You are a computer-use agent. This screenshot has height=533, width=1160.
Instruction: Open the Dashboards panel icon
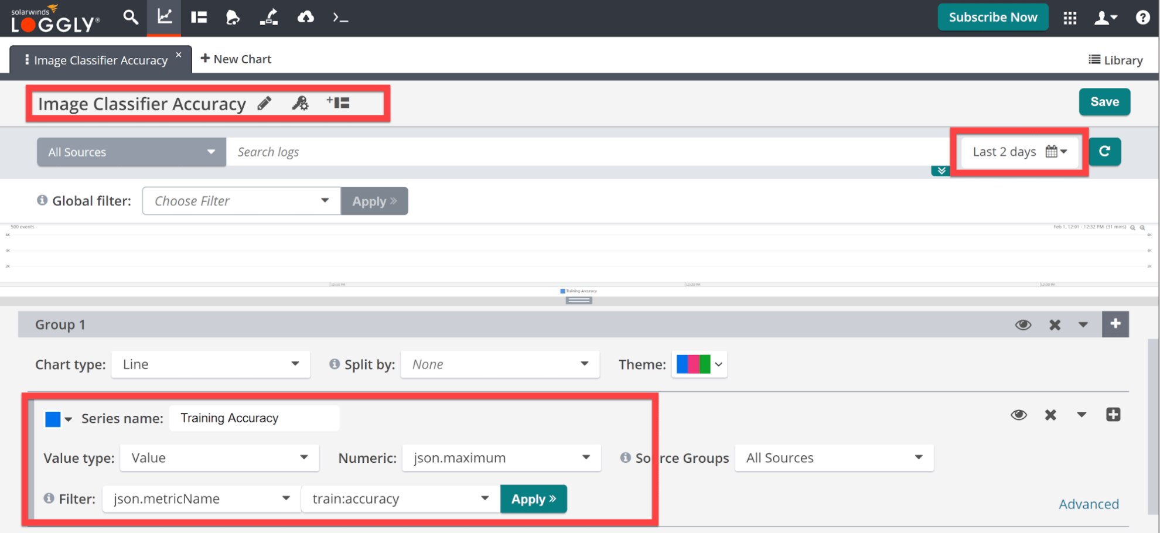pyautogui.click(x=199, y=18)
